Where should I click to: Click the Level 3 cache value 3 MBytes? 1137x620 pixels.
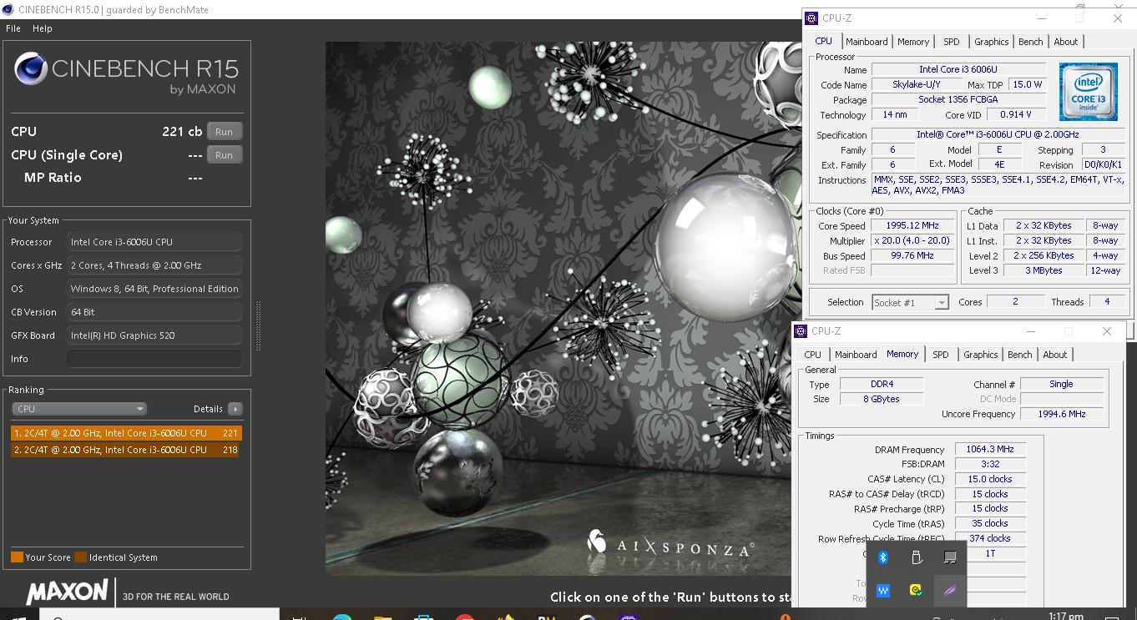[x=1044, y=270]
